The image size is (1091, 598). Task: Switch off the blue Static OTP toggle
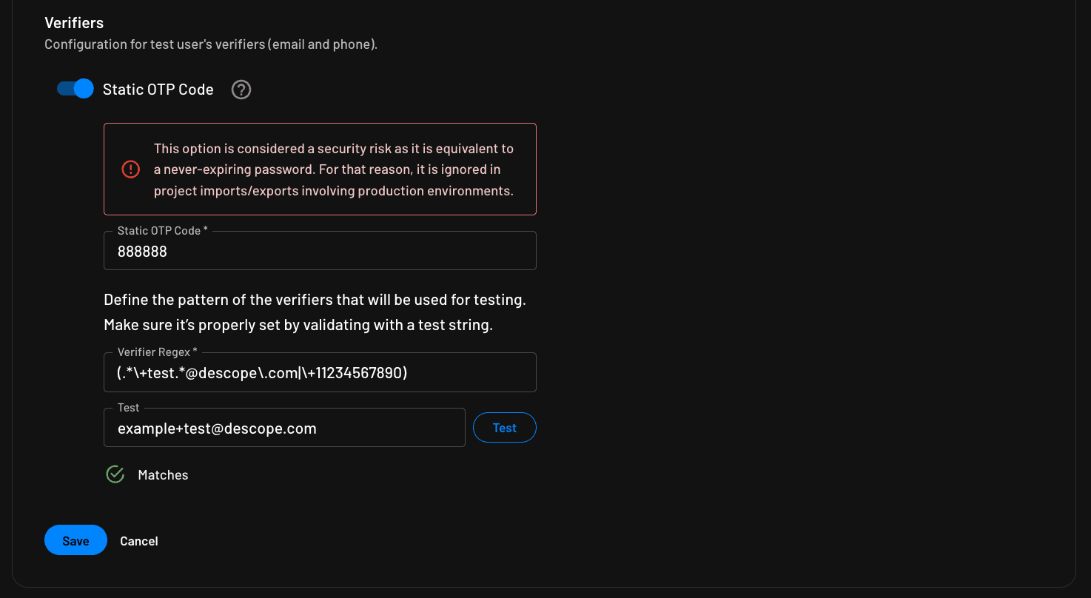74,88
